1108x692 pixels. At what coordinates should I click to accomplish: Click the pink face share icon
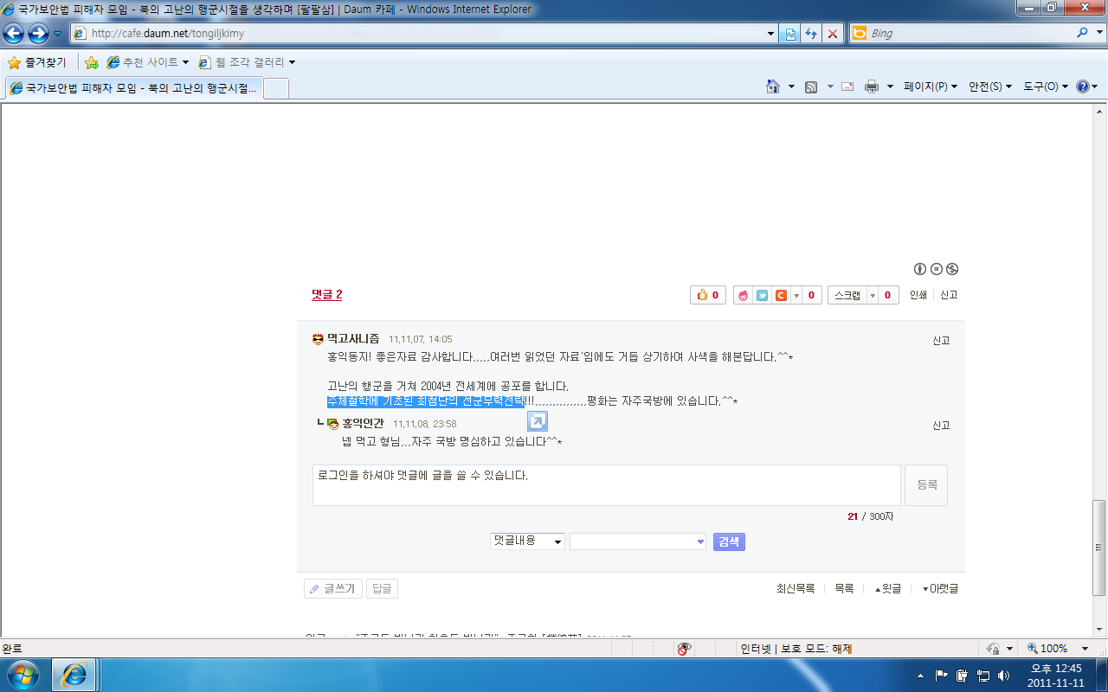click(x=744, y=296)
